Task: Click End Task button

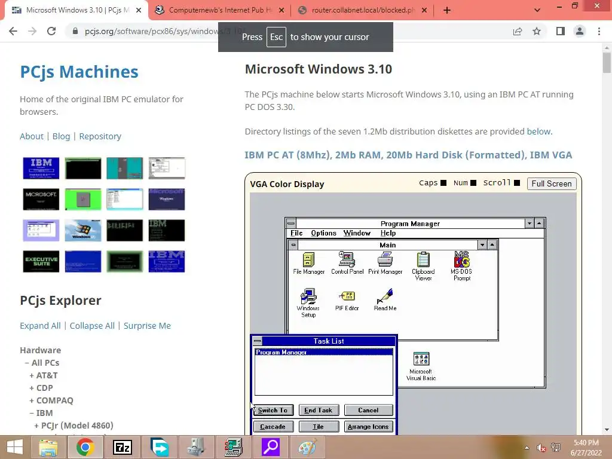Action: coord(319,410)
